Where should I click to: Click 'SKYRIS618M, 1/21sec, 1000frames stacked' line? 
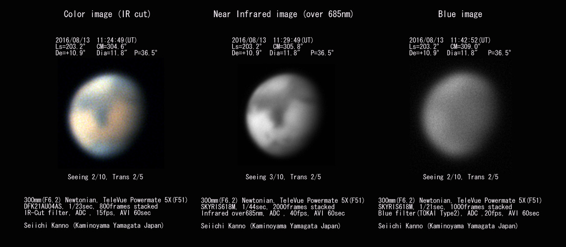pyautogui.click(x=445, y=207)
